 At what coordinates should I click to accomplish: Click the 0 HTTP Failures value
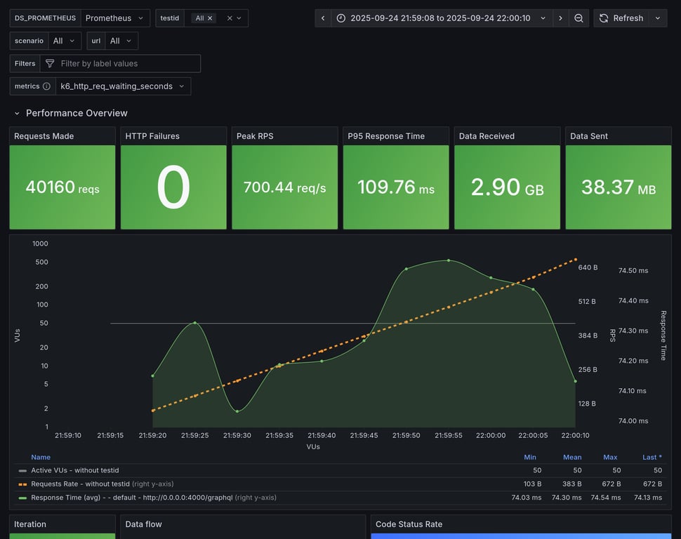coord(173,187)
